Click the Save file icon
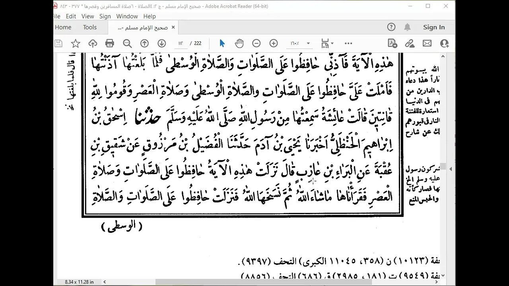Image resolution: width=509 pixels, height=286 pixels. click(58, 43)
